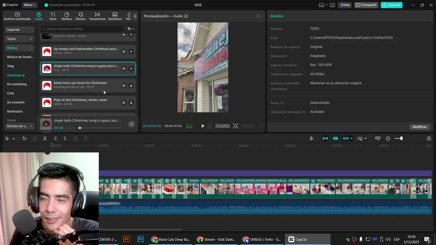
Task: Open the preview axis options dropdown
Action: coord(365,138)
